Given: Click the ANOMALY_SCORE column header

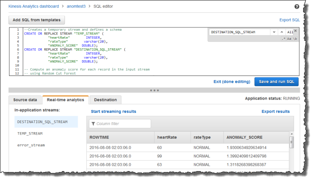Looking at the screenshot, I should tap(256, 137).
